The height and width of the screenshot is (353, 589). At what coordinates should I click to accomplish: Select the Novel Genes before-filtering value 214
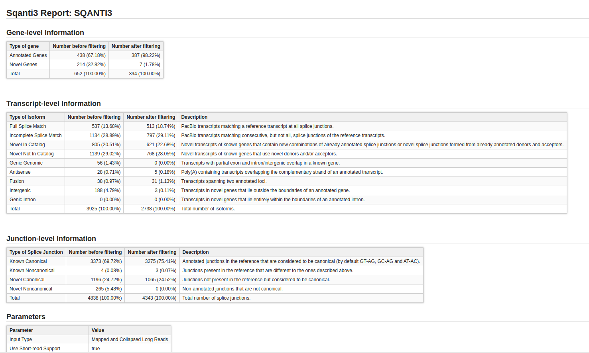[x=91, y=65]
